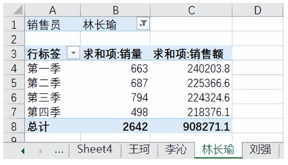
Task: Click the total 销量 cell 2642
Action: tap(115, 126)
